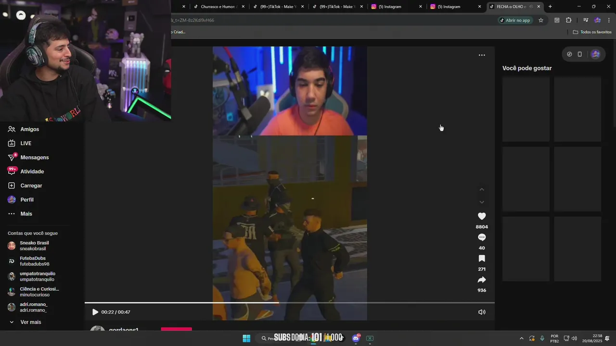616x346 pixels.
Task: Open followed account Sneako Brasil
Action: pos(34,246)
